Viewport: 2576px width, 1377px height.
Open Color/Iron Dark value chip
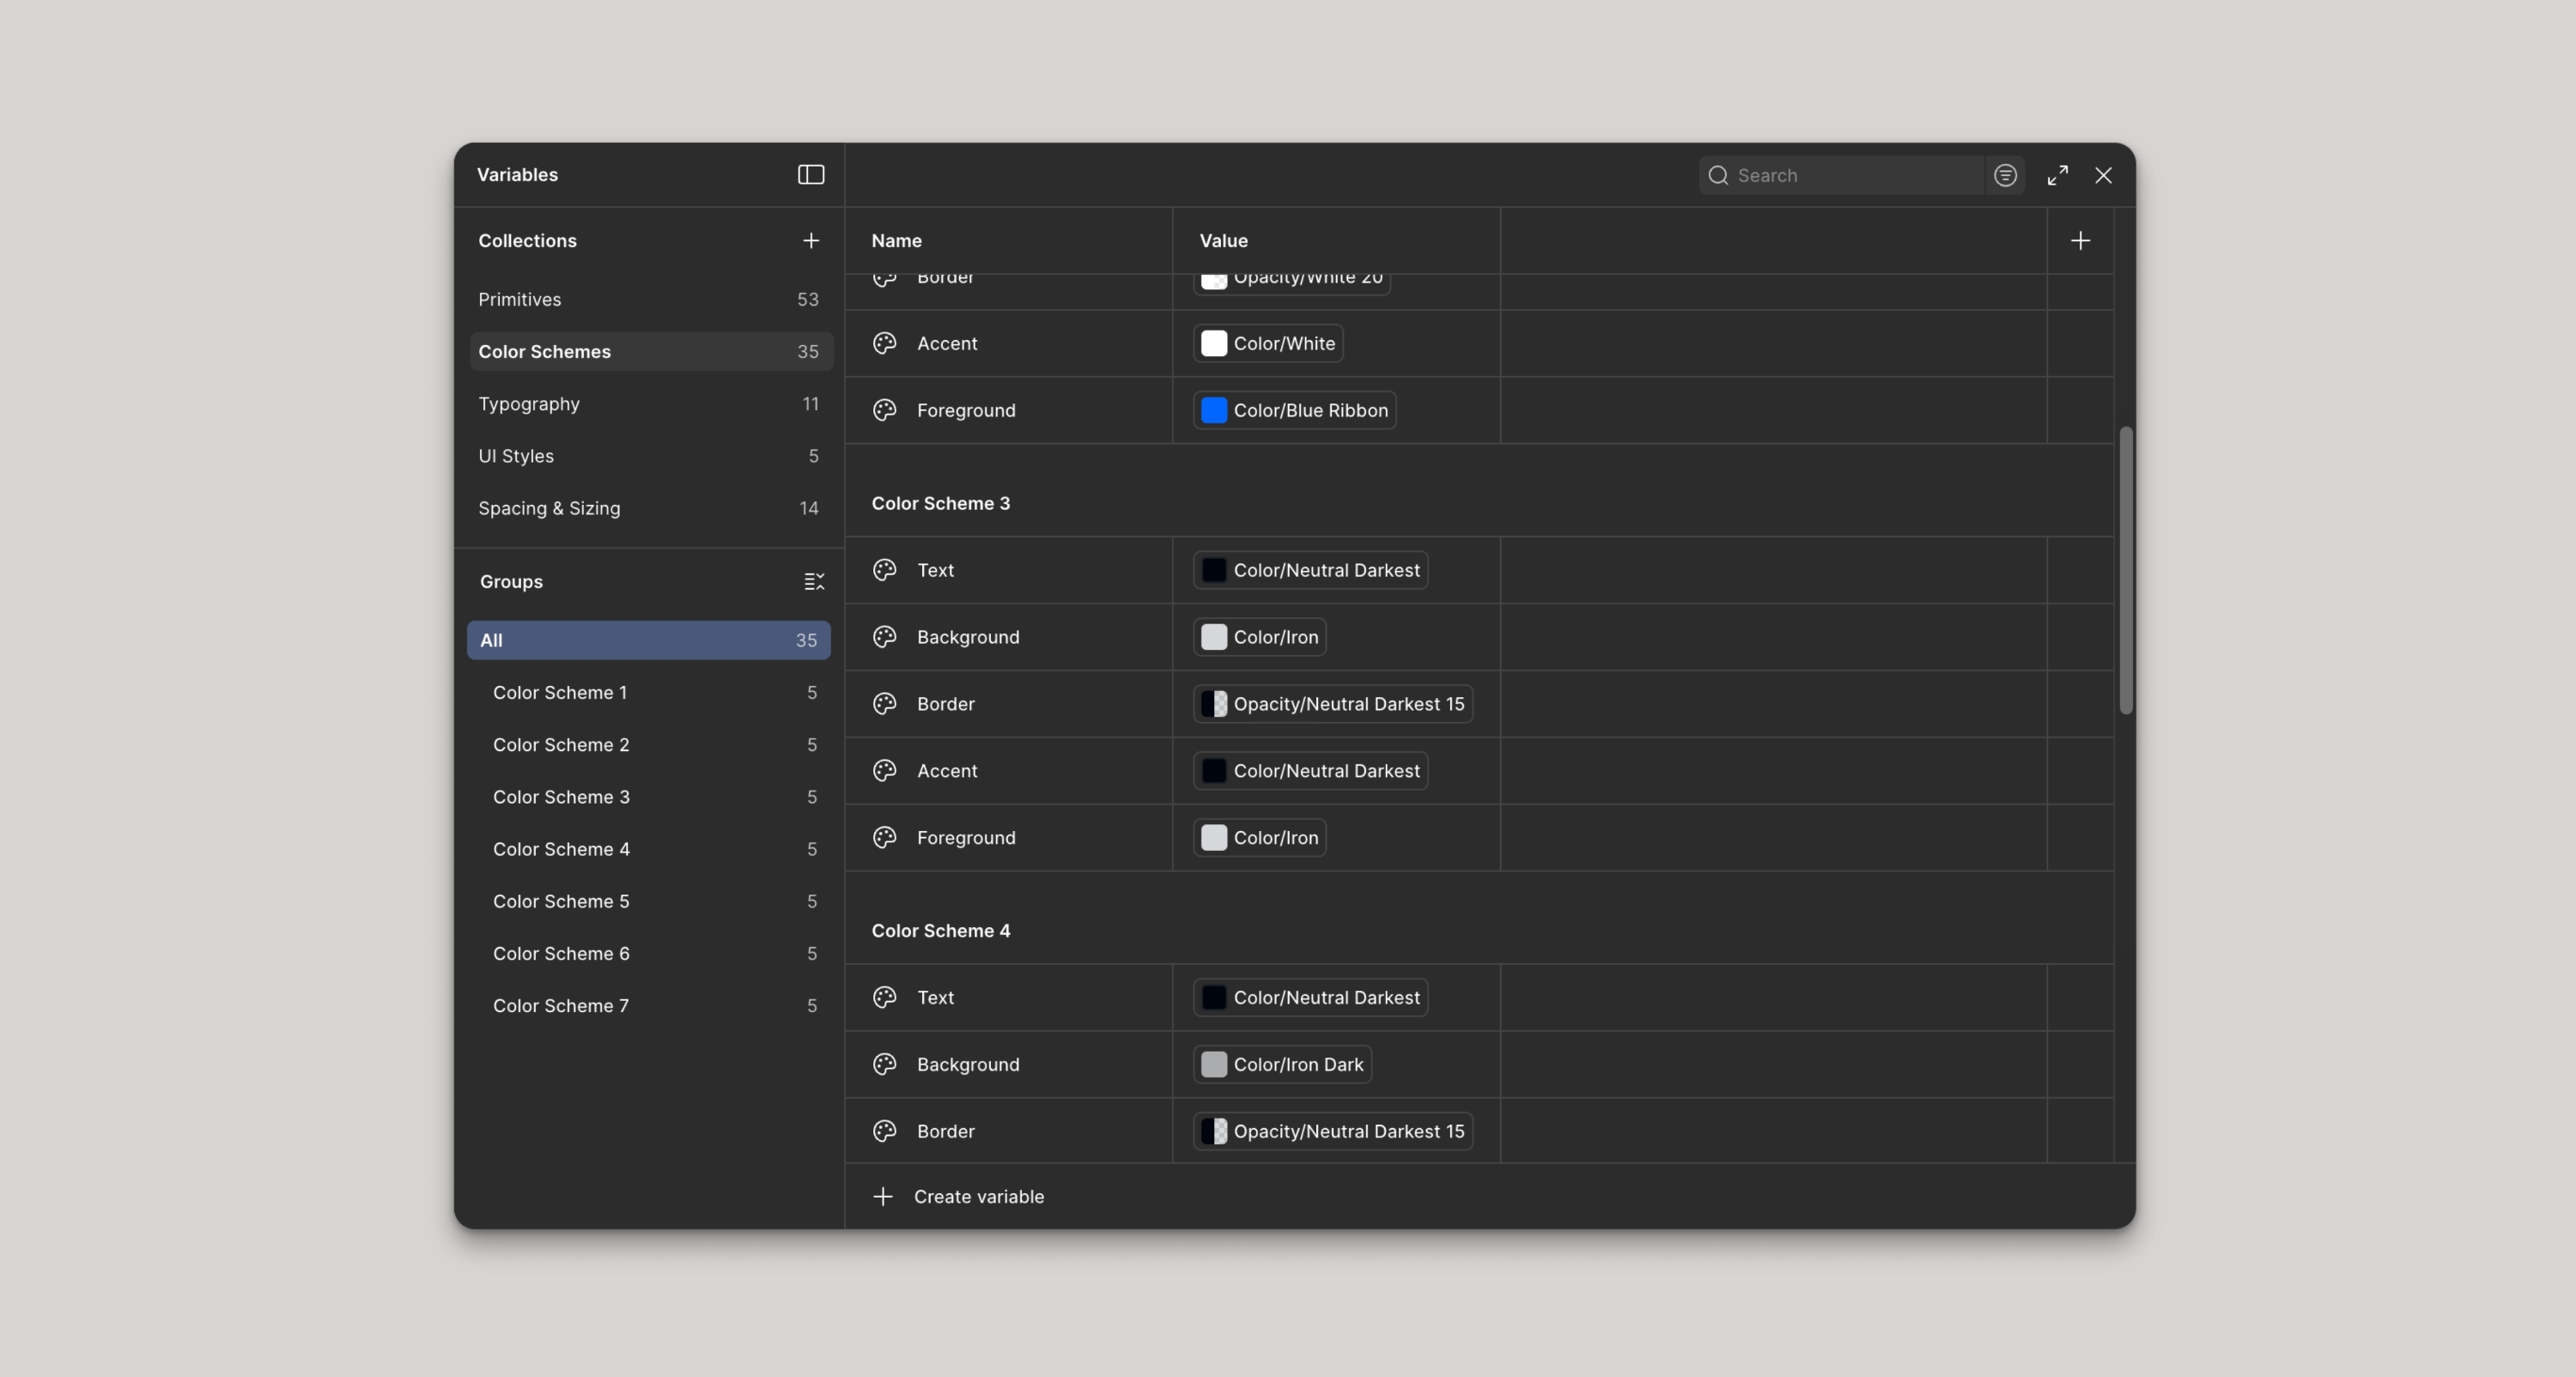click(1281, 1064)
